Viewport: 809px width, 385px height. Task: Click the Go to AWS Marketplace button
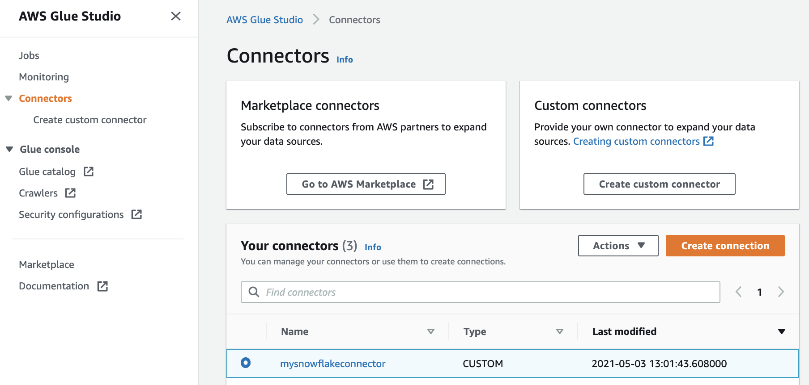(x=366, y=184)
